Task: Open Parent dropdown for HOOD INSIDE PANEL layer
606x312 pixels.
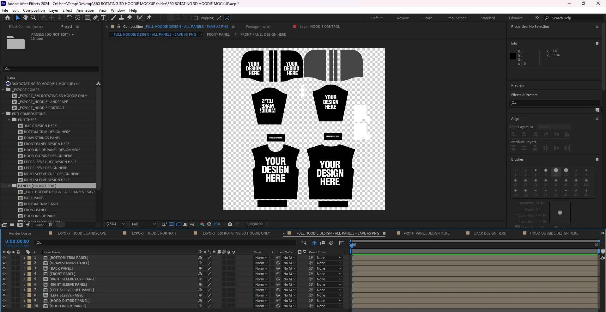Action: 329,306
